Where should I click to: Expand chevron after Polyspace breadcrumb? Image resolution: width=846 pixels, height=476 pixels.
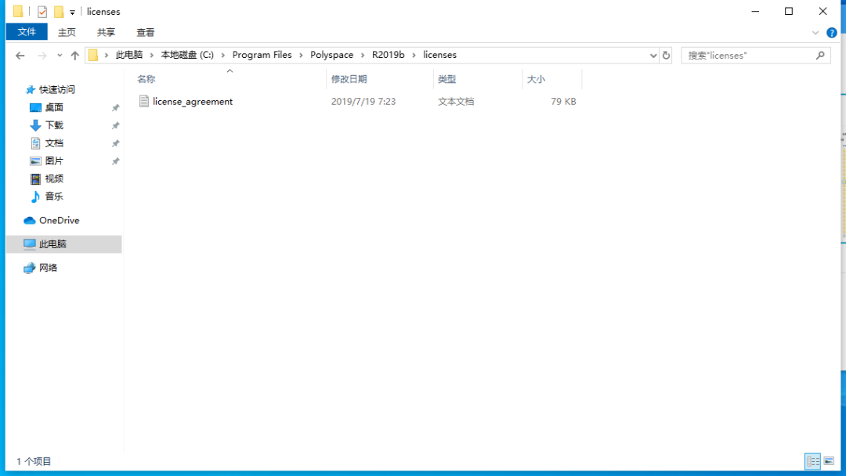(363, 55)
